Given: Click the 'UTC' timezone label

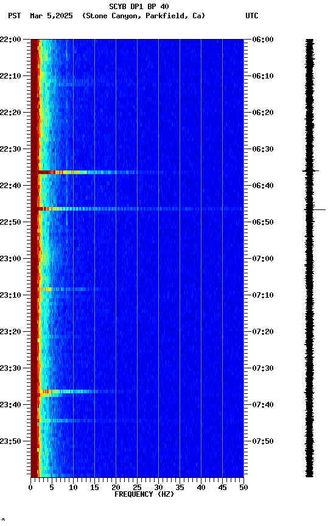Looking at the screenshot, I should (252, 16).
